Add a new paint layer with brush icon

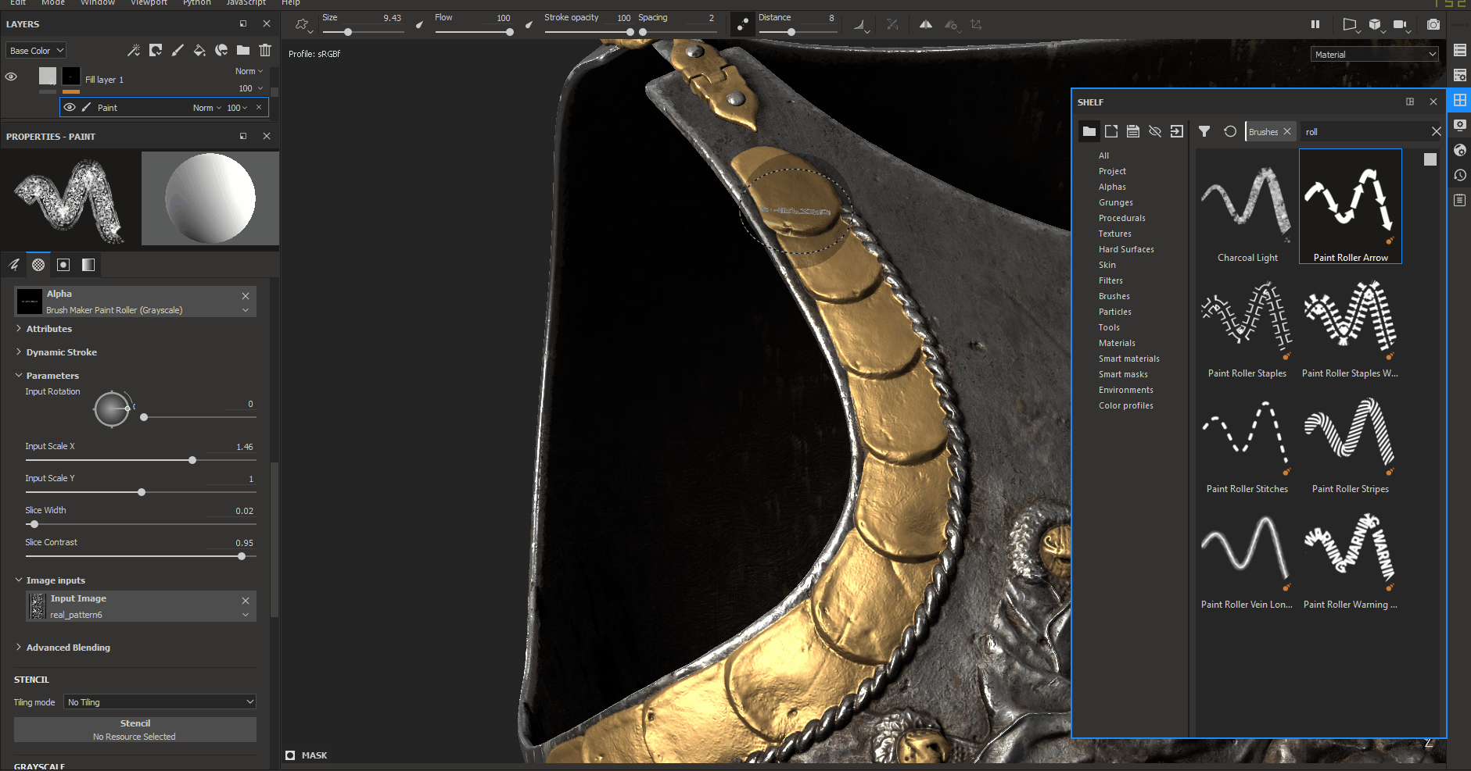(x=178, y=51)
